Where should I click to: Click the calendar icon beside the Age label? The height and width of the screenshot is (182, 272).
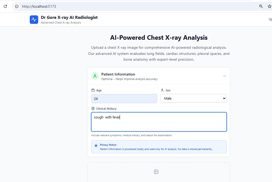pyautogui.click(x=93, y=90)
